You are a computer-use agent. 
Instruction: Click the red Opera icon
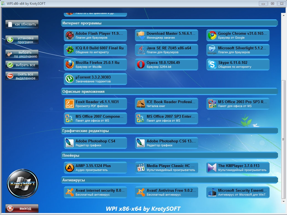pyautogui.click(x=141, y=64)
